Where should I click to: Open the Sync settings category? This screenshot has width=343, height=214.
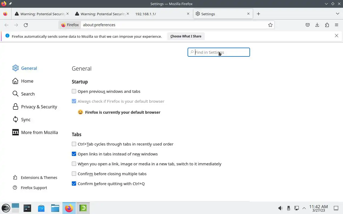[x=21, y=120]
